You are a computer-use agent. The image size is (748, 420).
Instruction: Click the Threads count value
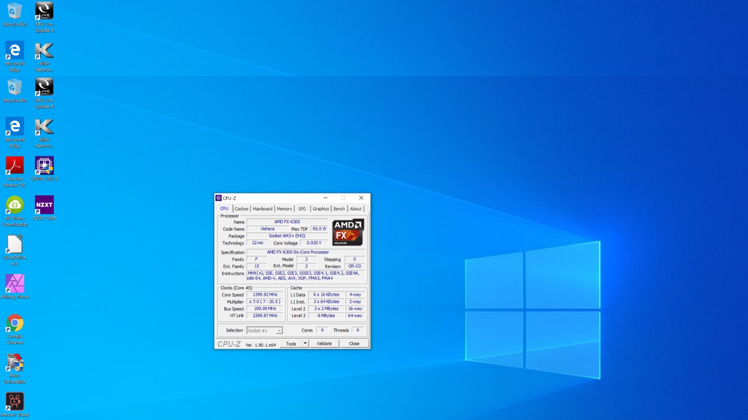[x=358, y=330]
